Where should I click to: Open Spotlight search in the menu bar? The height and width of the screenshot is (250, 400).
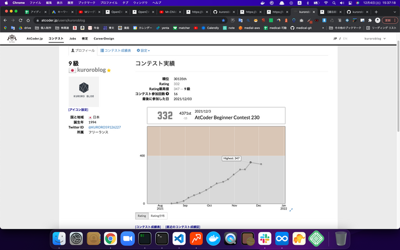click(334, 3)
